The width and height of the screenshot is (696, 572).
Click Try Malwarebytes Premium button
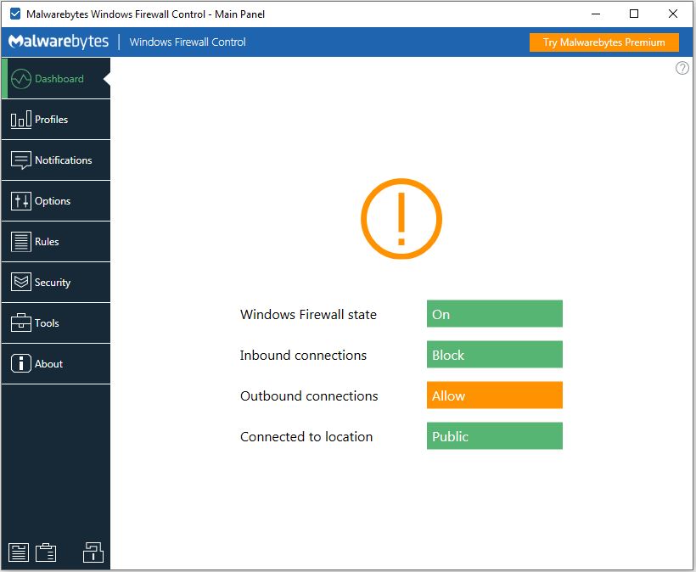pos(604,42)
